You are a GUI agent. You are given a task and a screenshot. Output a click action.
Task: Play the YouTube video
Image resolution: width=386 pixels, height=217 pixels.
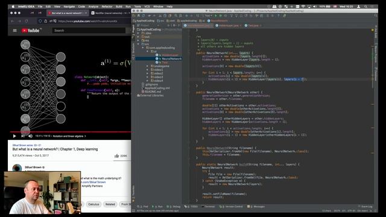[14, 136]
